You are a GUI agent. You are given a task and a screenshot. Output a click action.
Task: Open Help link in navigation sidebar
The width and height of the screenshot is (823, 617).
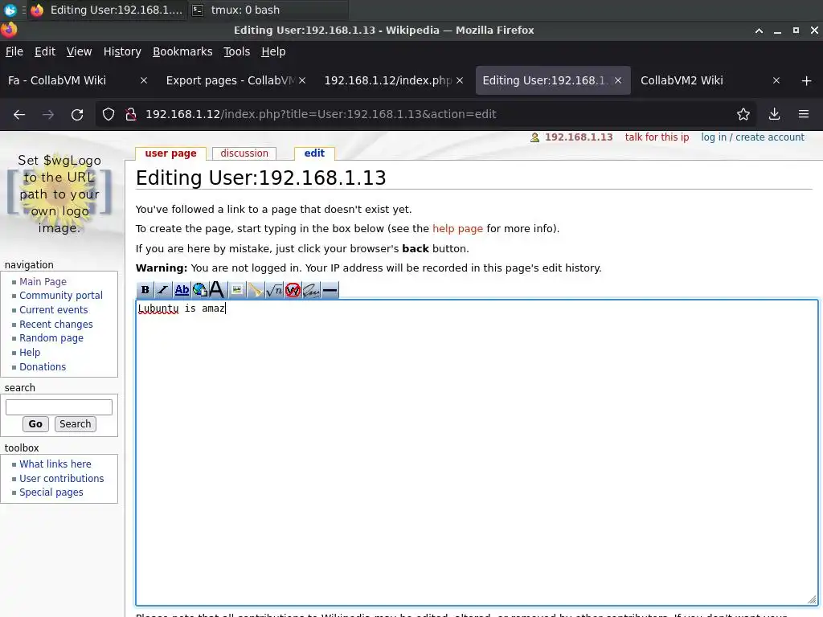[30, 353]
